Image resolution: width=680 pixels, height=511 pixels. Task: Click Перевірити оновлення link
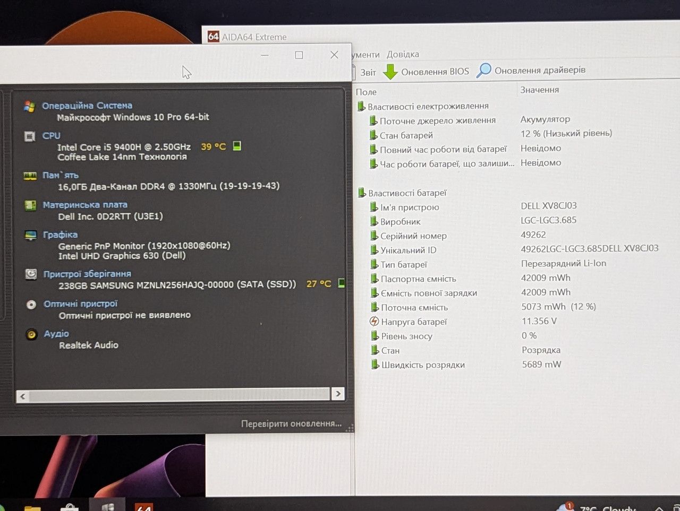[291, 423]
